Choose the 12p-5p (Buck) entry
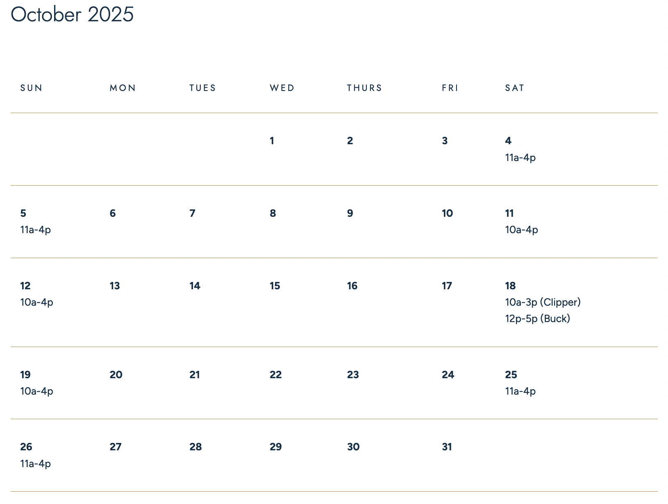 (537, 319)
